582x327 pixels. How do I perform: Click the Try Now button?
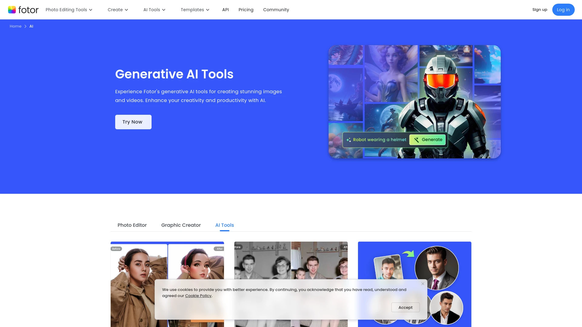133,122
